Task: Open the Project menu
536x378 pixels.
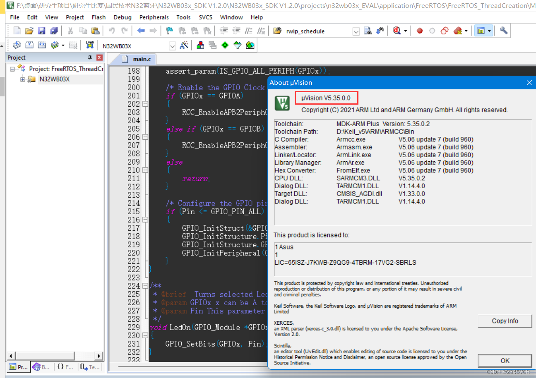Action: tap(75, 17)
